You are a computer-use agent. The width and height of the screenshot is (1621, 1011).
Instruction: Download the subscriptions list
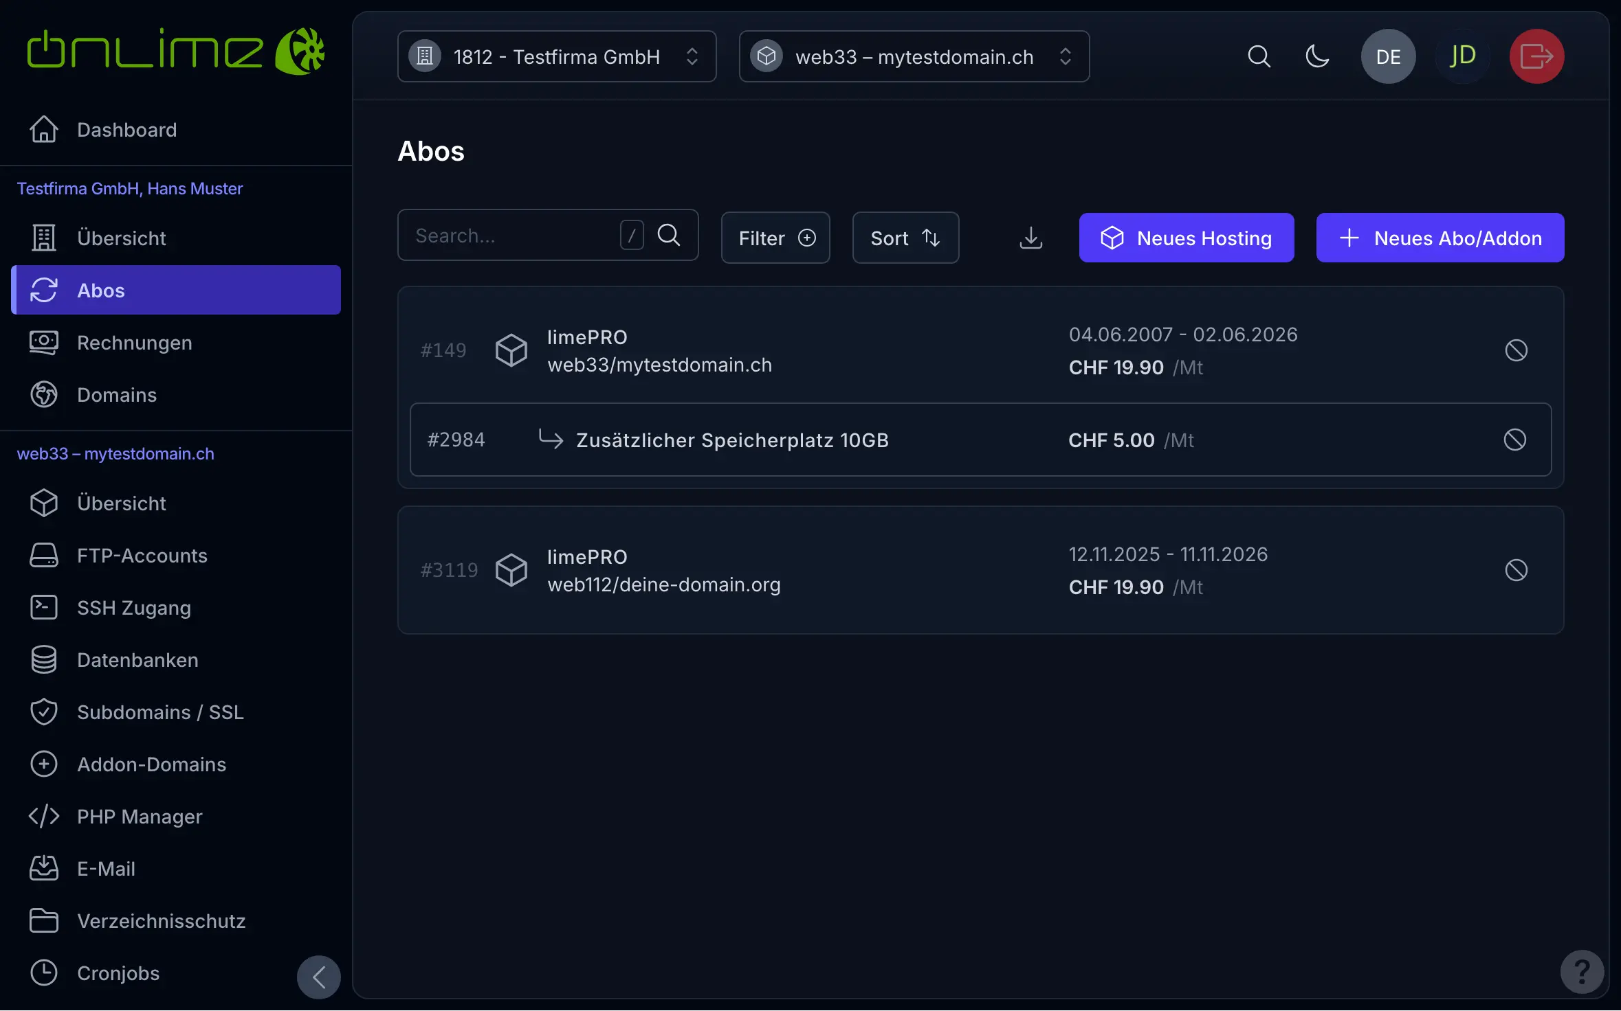point(1030,238)
